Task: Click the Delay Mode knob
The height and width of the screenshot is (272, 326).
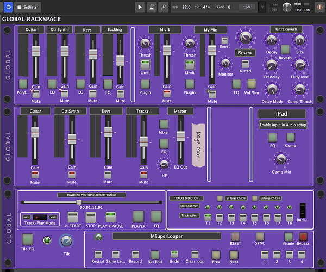Action: [x=272, y=89]
